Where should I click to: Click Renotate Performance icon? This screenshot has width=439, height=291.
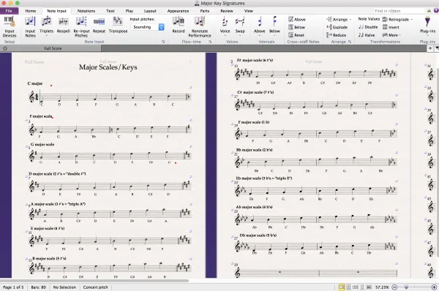200,27
